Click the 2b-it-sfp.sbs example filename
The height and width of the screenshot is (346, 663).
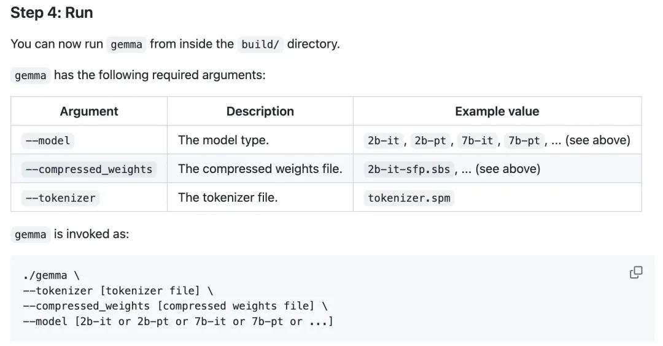pyautogui.click(x=409, y=169)
